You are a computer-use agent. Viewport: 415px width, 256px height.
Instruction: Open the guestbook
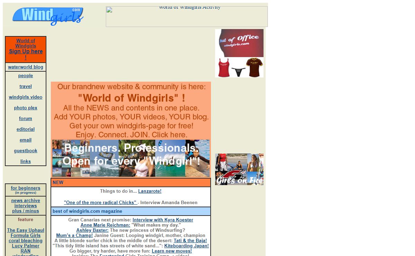[26, 151]
